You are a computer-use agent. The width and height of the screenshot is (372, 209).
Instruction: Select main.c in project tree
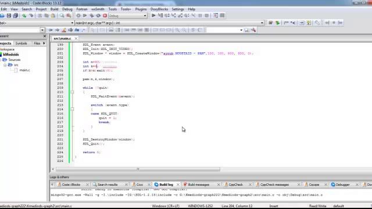point(24,70)
